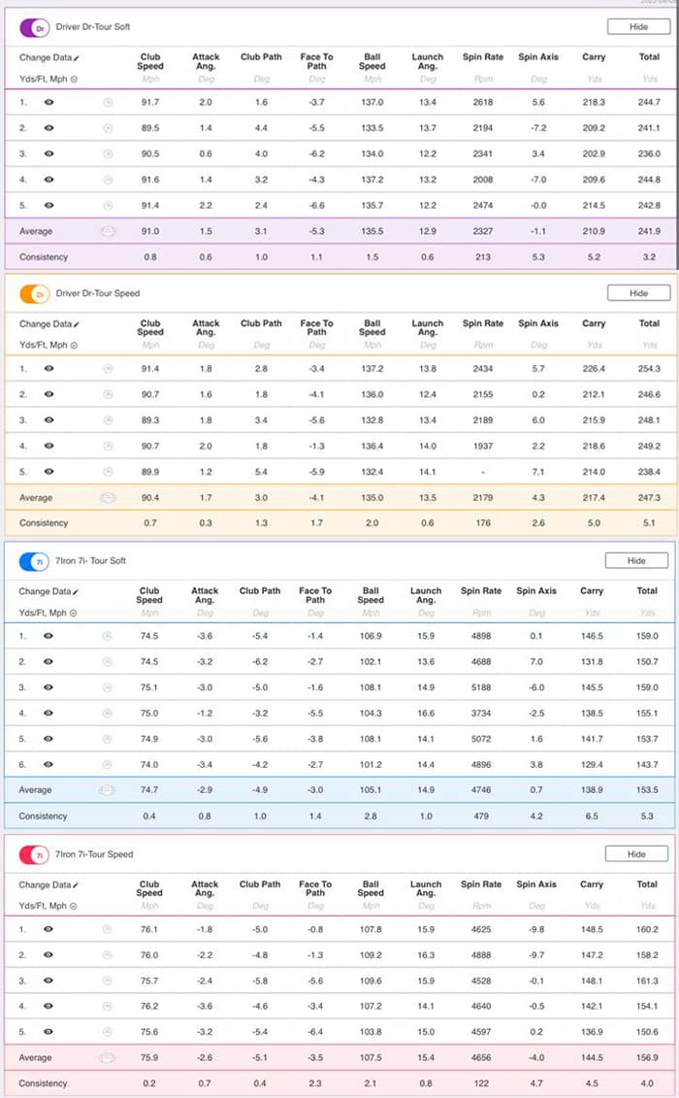The height and width of the screenshot is (1098, 679).
Task: Click the pencil icon beside Change Data in Driver Tour Soft
Action: pos(77,58)
